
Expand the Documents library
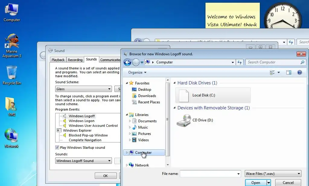click(130, 121)
